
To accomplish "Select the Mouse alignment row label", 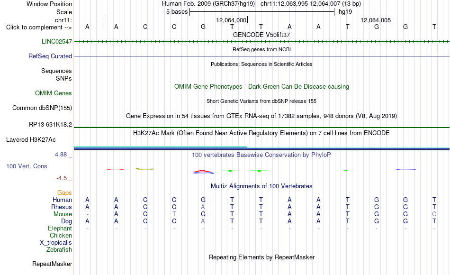I will click(63, 214).
